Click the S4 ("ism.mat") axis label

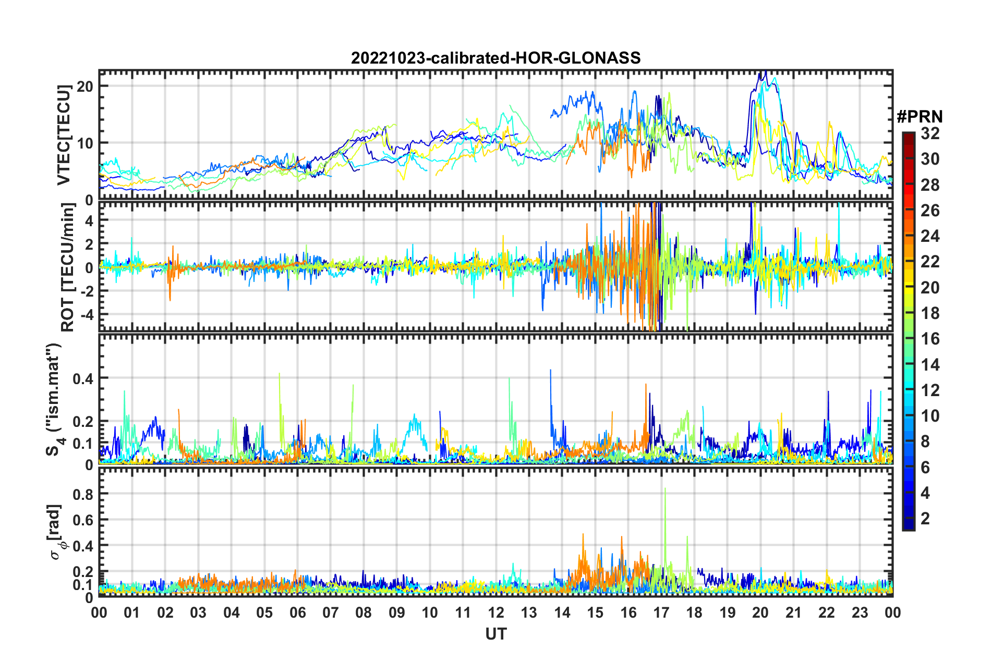[x=55, y=399]
